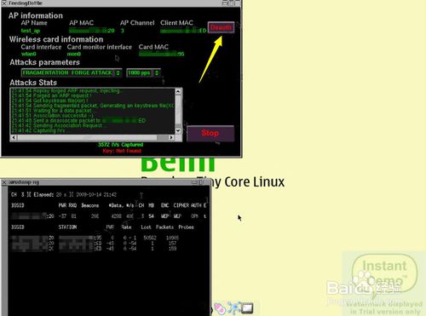Click log horizontal scroll right arrow
Viewport: 426px width, 316px height.
[x=171, y=138]
